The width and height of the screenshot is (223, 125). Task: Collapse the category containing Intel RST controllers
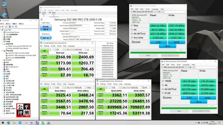tap(2, 51)
